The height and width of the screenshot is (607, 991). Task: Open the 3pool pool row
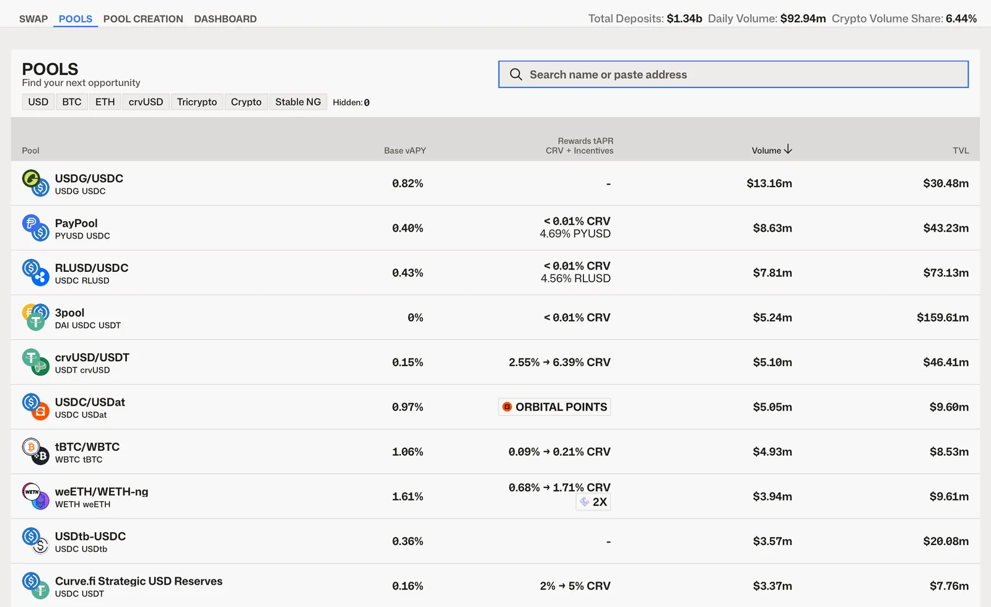pos(495,317)
